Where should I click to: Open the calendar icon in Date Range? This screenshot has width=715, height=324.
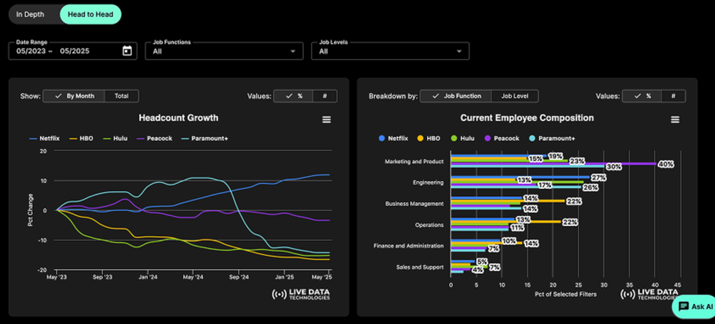click(127, 51)
